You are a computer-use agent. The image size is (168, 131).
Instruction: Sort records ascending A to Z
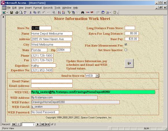59,12
